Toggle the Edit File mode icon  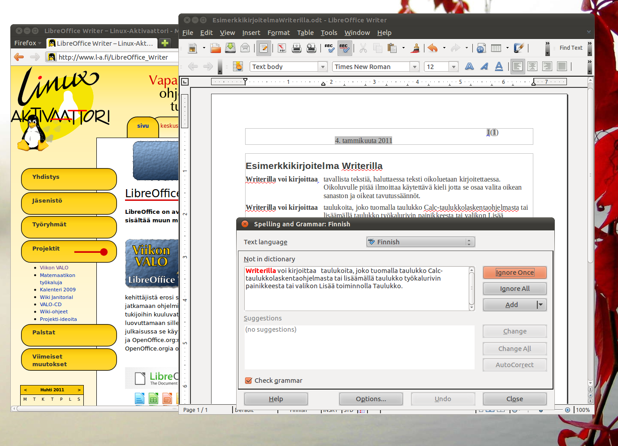coord(264,48)
